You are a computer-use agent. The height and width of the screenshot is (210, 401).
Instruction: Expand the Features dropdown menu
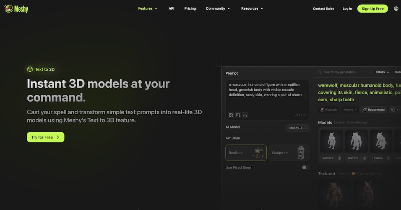(x=148, y=8)
